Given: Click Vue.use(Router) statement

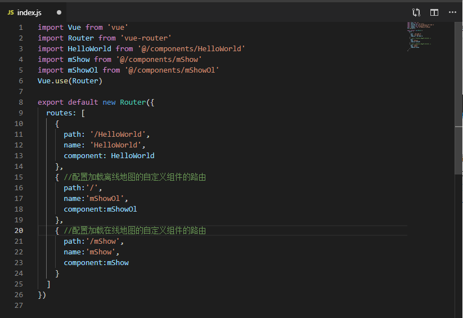Looking at the screenshot, I should coord(70,81).
